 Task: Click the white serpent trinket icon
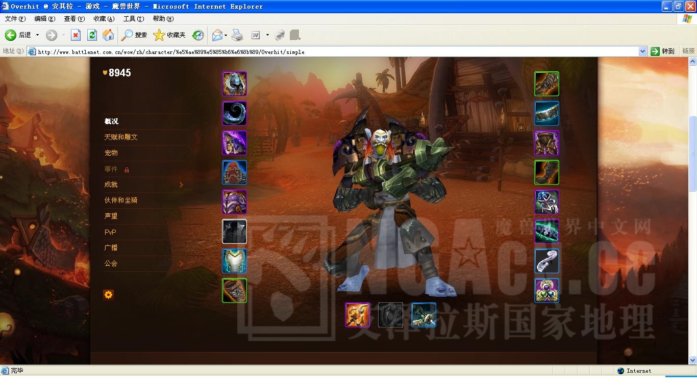pos(546,261)
